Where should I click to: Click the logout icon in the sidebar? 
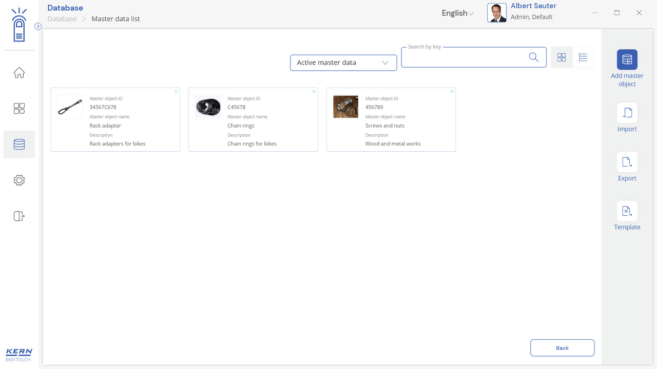19,216
